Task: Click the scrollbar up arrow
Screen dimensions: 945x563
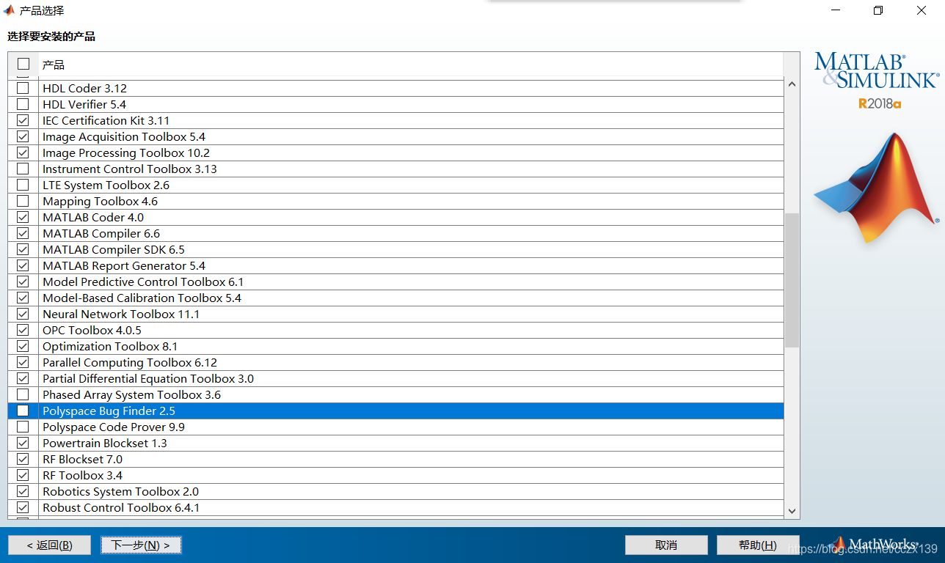Action: (792, 84)
